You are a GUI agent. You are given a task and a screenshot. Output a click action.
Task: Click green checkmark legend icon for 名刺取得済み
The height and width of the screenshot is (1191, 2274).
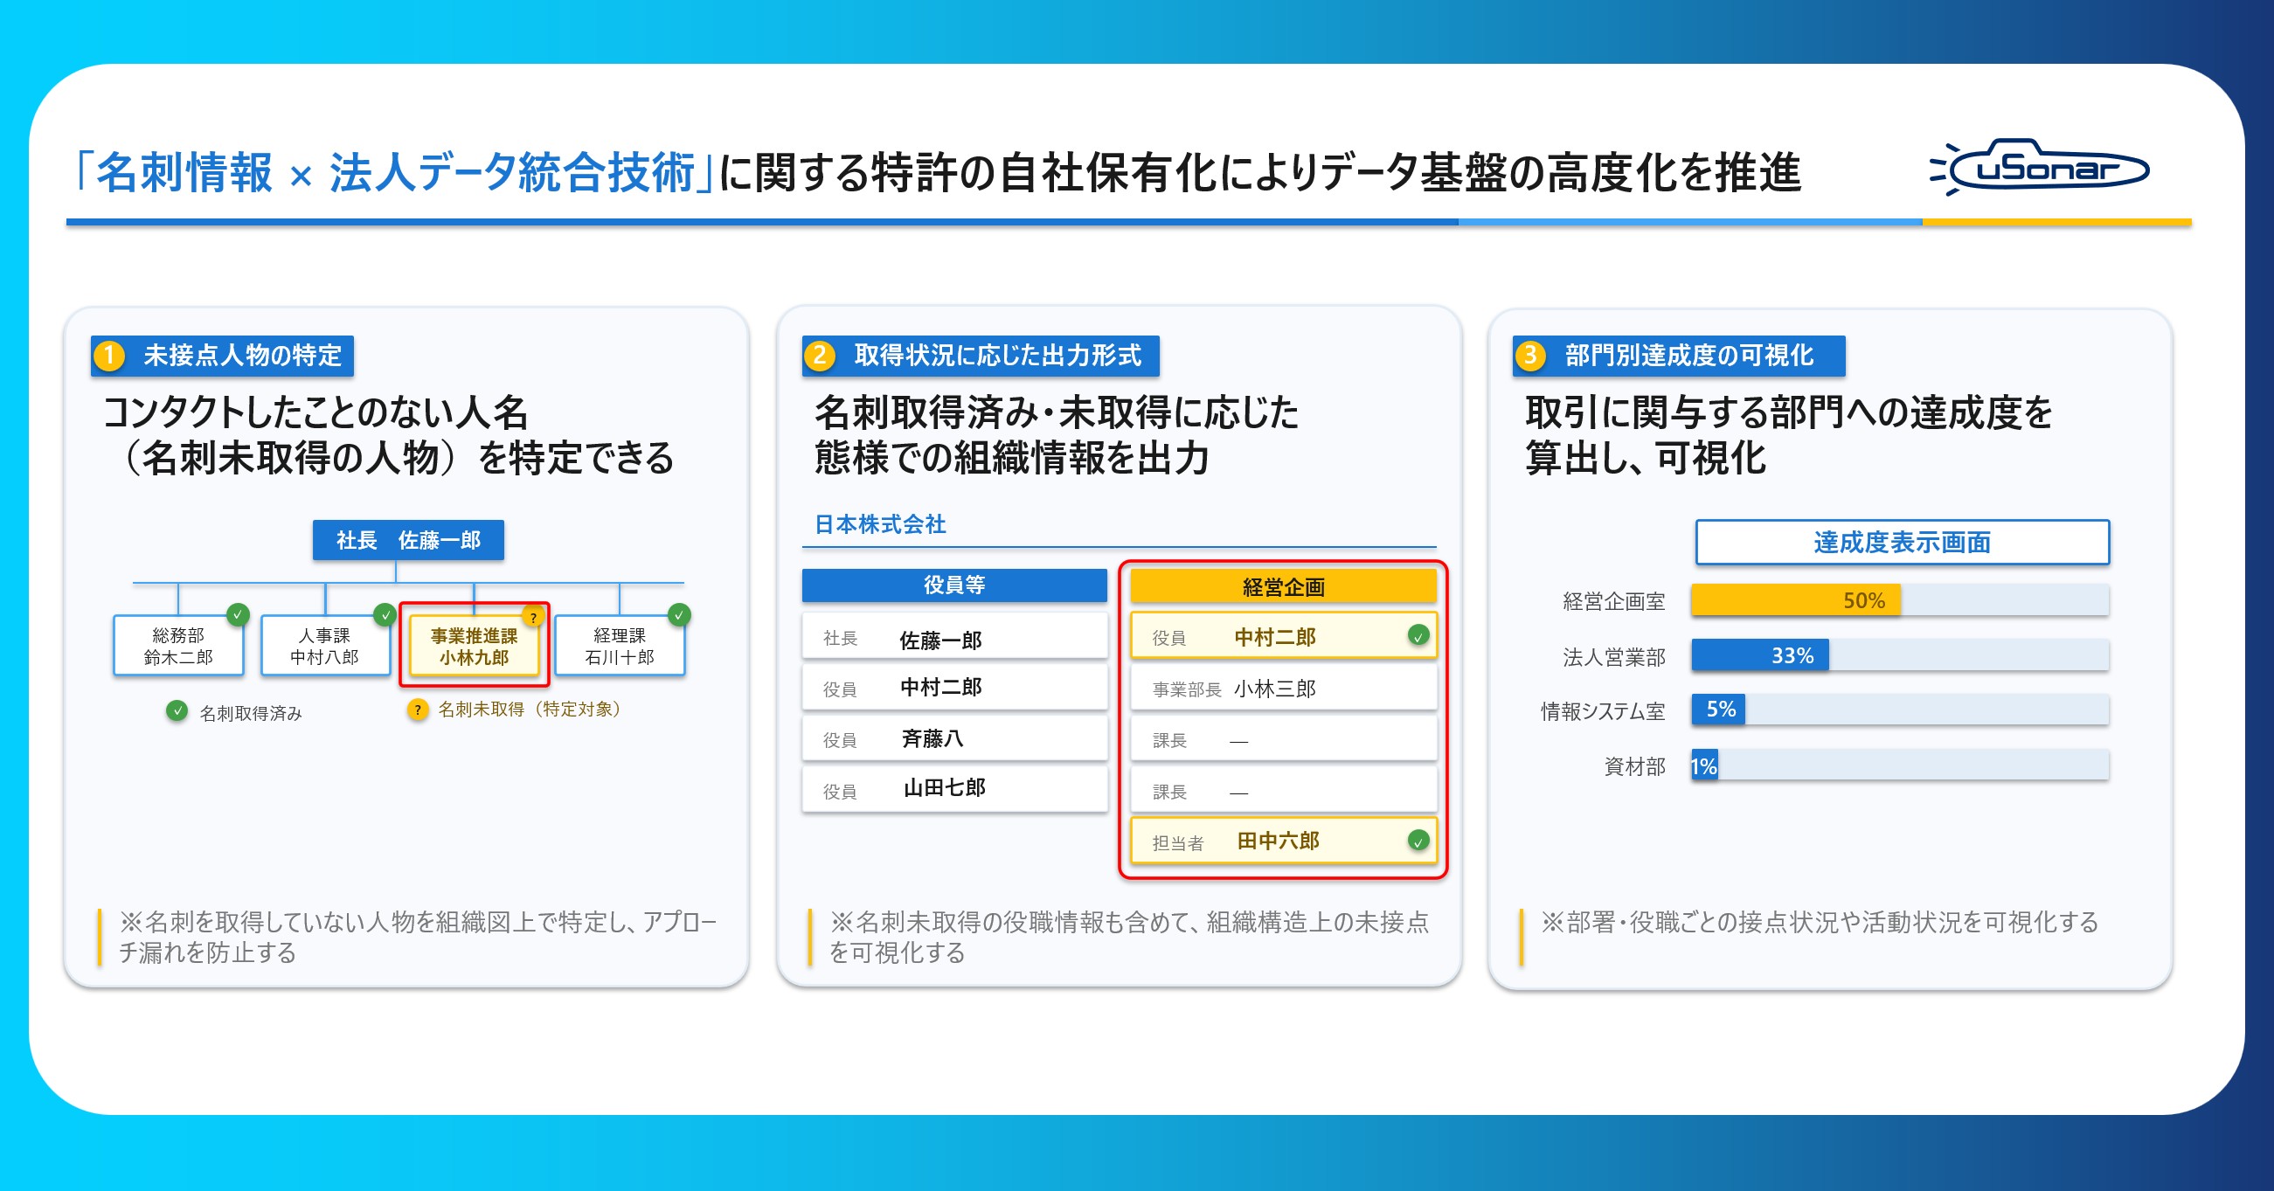177,710
